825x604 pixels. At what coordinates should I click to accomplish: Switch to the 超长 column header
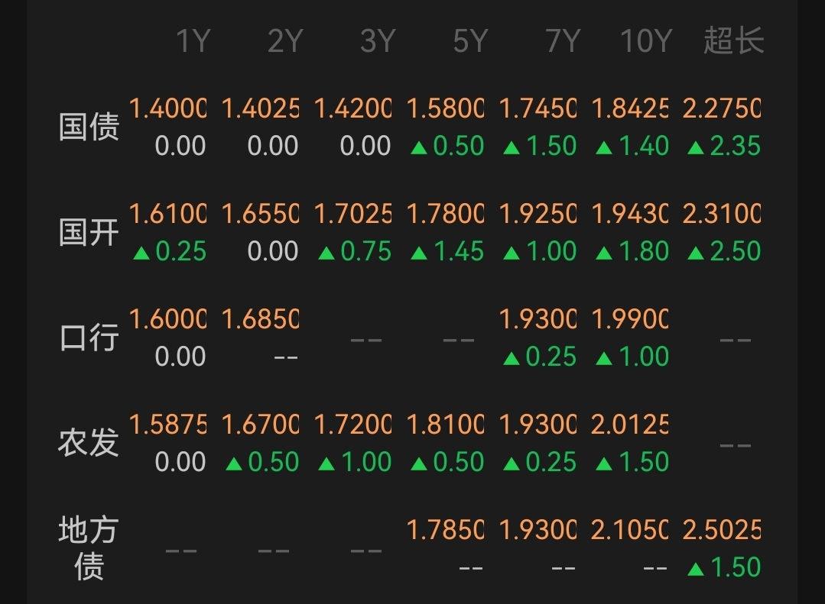click(733, 41)
